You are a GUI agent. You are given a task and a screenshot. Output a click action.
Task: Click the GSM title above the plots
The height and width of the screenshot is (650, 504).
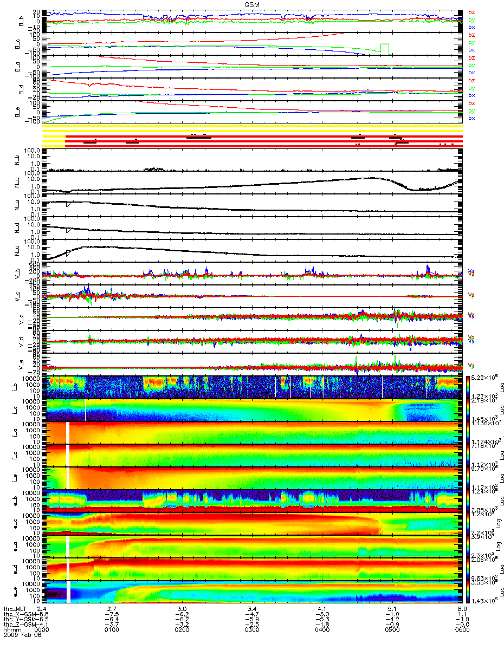point(252,4)
